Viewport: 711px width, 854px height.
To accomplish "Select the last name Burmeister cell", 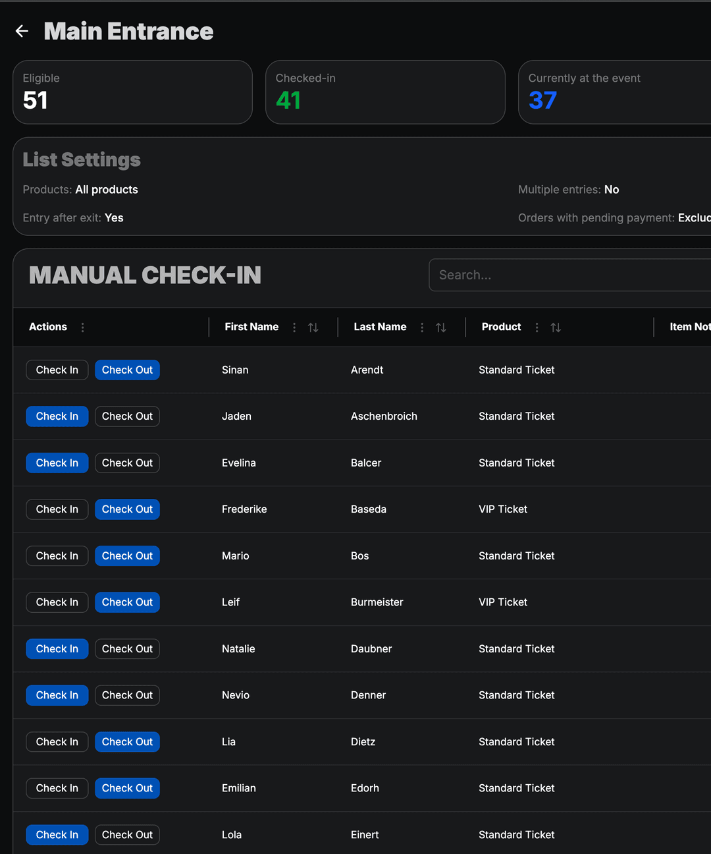I will pyautogui.click(x=377, y=602).
